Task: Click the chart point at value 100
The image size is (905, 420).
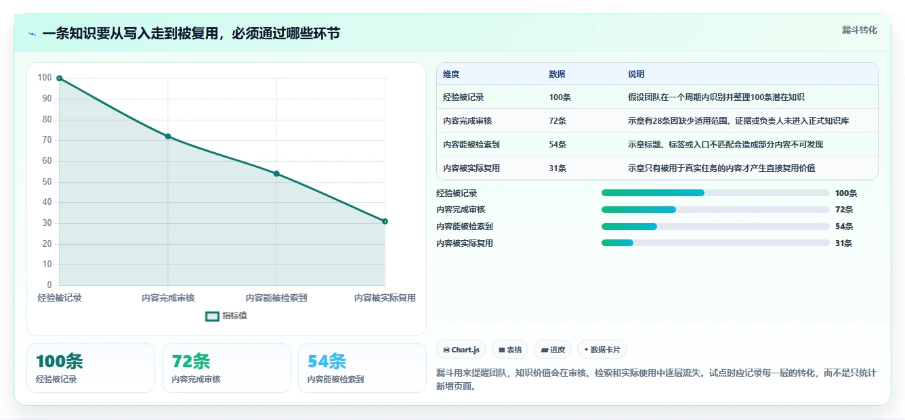Action: tap(60, 78)
